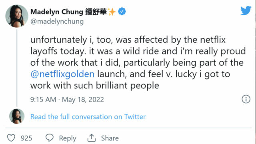Open Madelyn Chung's large profile photo
This screenshot has width=256, height=144.
(x=17, y=16)
